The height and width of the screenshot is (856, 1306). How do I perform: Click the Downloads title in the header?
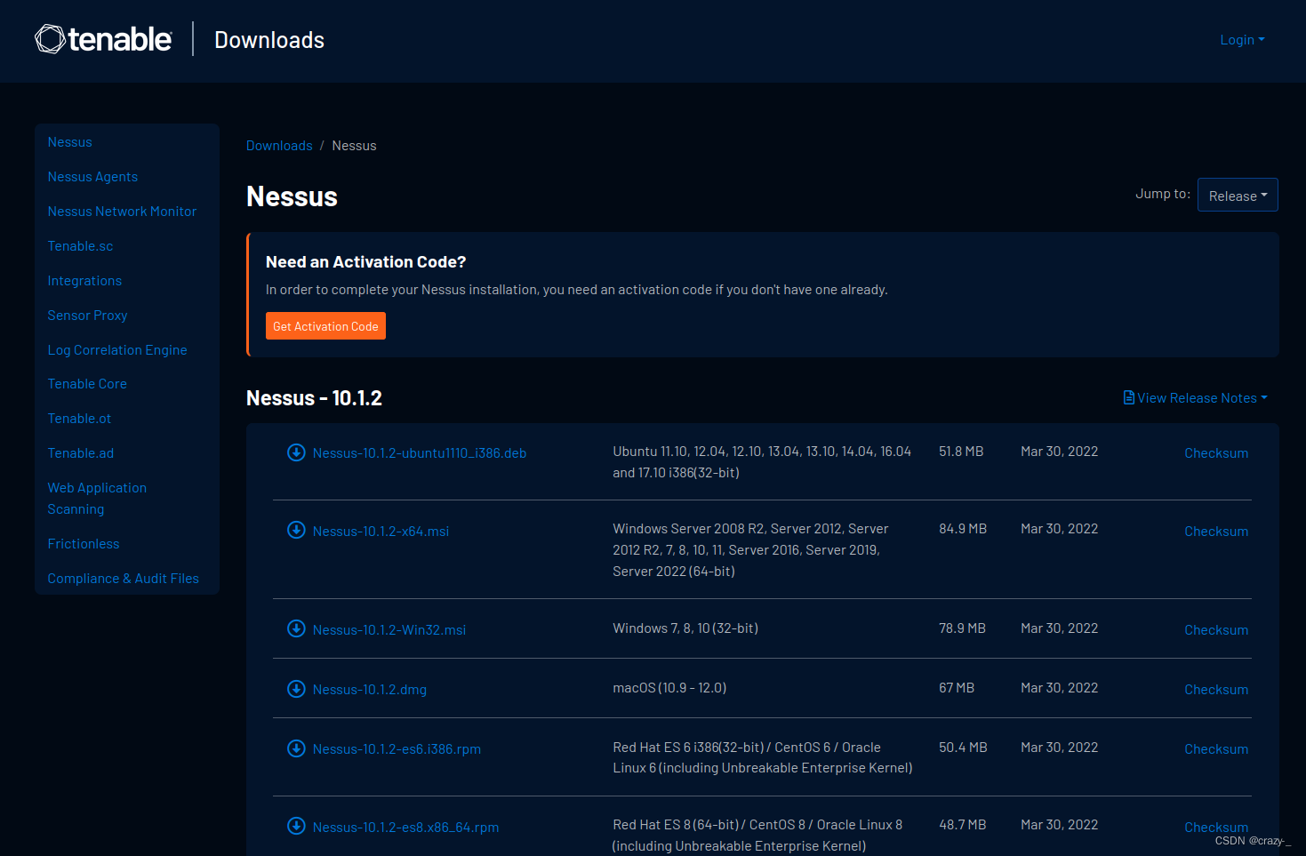[x=269, y=40]
